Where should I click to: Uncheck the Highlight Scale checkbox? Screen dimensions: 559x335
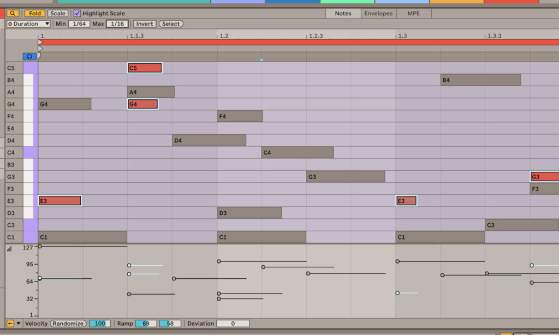[x=77, y=14]
